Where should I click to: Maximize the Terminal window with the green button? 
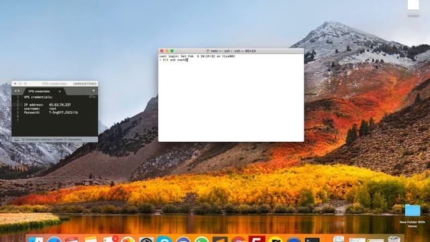point(172,51)
